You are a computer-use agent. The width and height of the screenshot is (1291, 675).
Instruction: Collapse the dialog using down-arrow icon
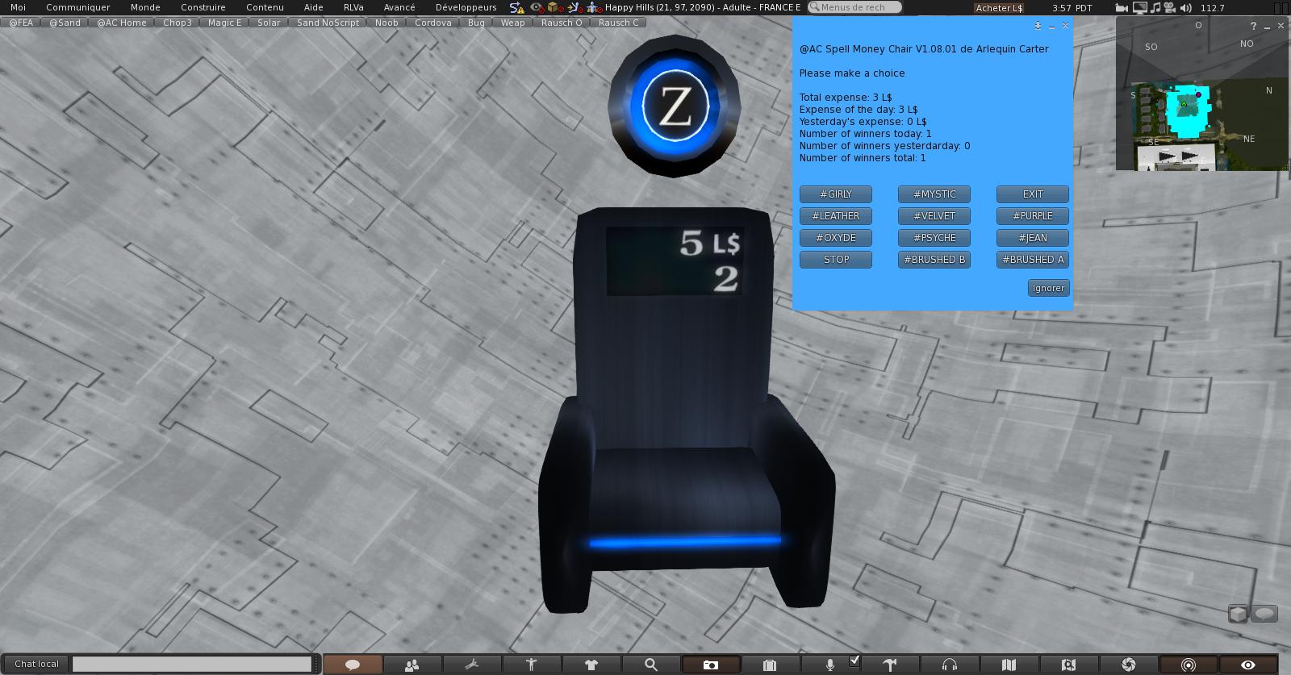1038,26
